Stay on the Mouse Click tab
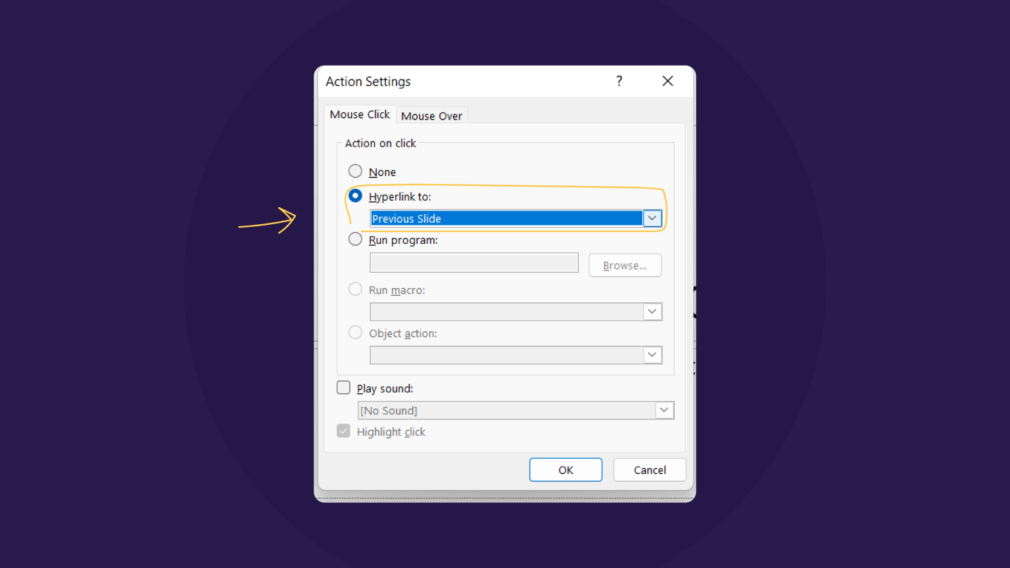This screenshot has height=568, width=1010. pos(360,114)
